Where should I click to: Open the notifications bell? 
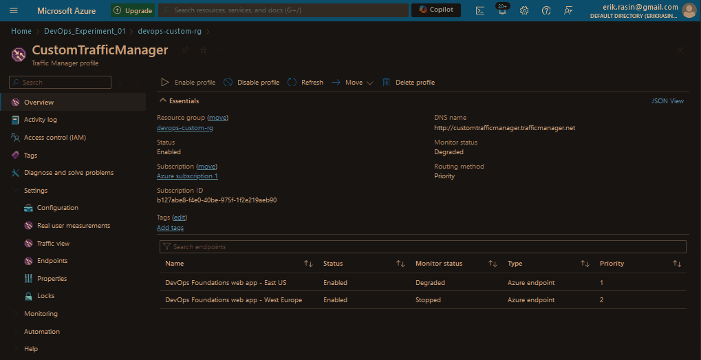(502, 10)
